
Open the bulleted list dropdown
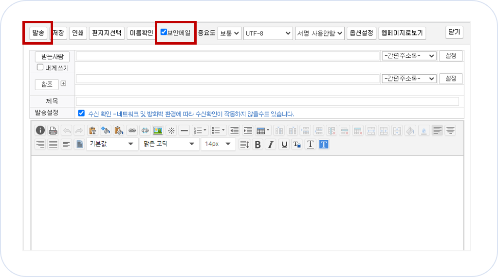pyautogui.click(x=218, y=130)
